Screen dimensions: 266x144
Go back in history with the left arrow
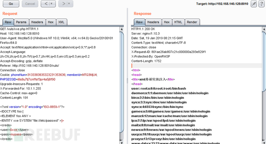click(x=46, y=4)
